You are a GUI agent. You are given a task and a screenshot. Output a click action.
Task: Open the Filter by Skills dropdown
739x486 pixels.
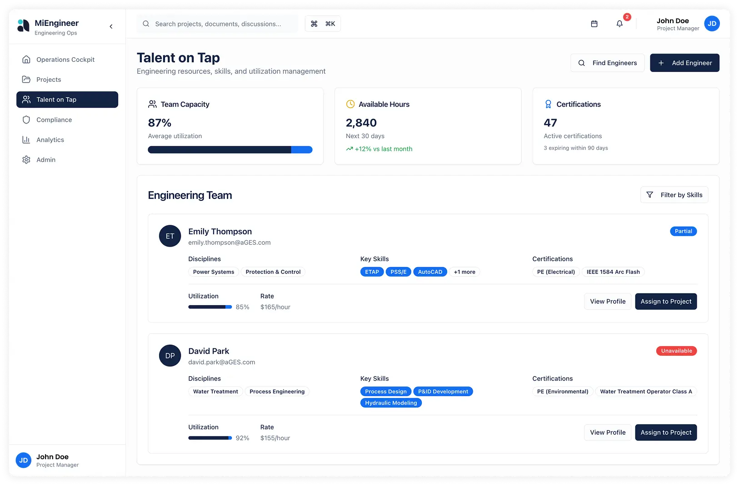point(674,195)
